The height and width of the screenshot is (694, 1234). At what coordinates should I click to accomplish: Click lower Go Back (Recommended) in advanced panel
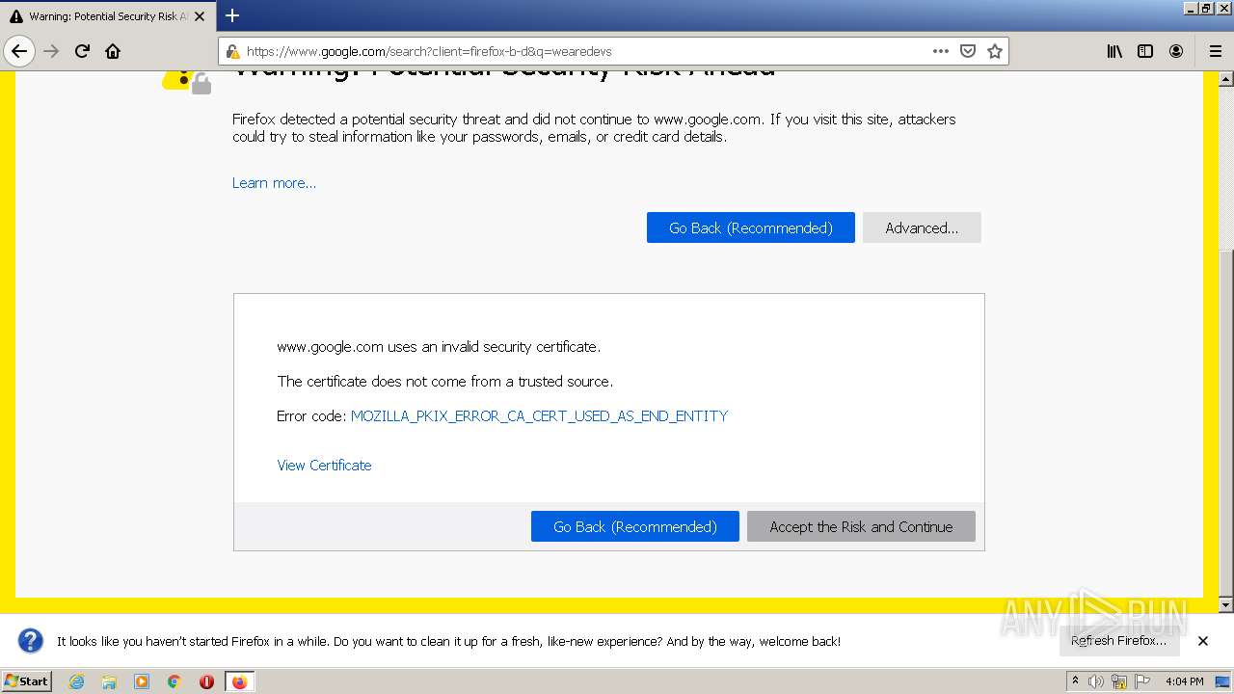coord(635,526)
